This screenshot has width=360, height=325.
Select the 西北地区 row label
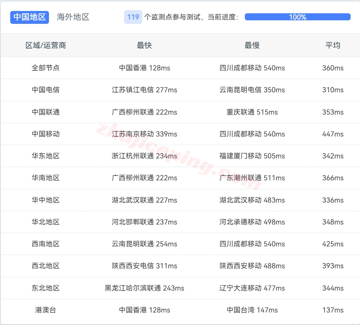46,266
